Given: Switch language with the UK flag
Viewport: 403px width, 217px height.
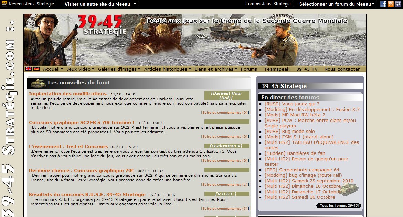Looking at the screenshot, I should [x=29, y=69].
